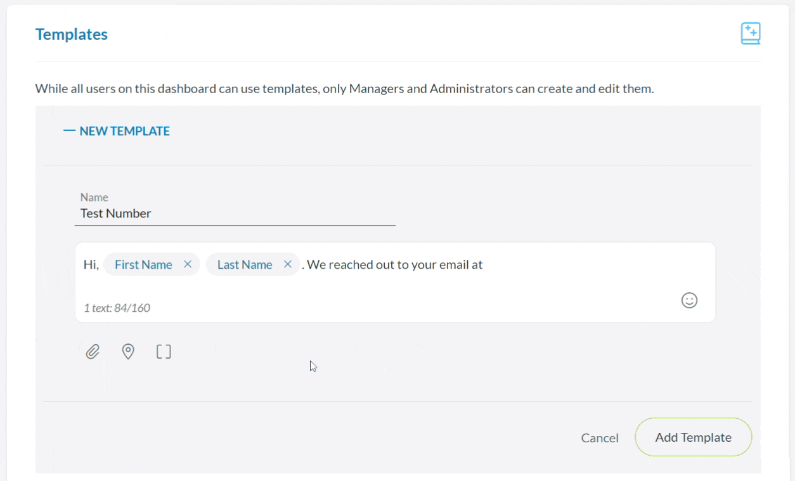Open the merge field brackets icon
The image size is (795, 481).
tap(164, 351)
